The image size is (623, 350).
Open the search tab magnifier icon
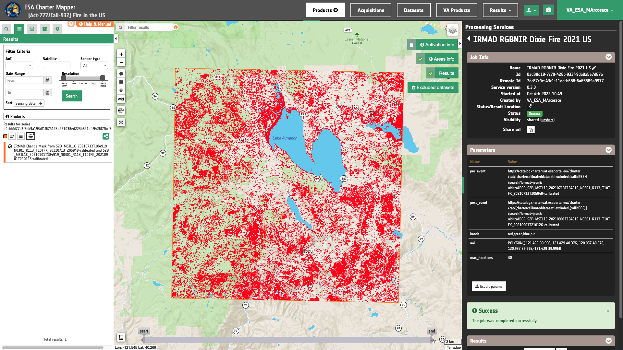coord(6,29)
